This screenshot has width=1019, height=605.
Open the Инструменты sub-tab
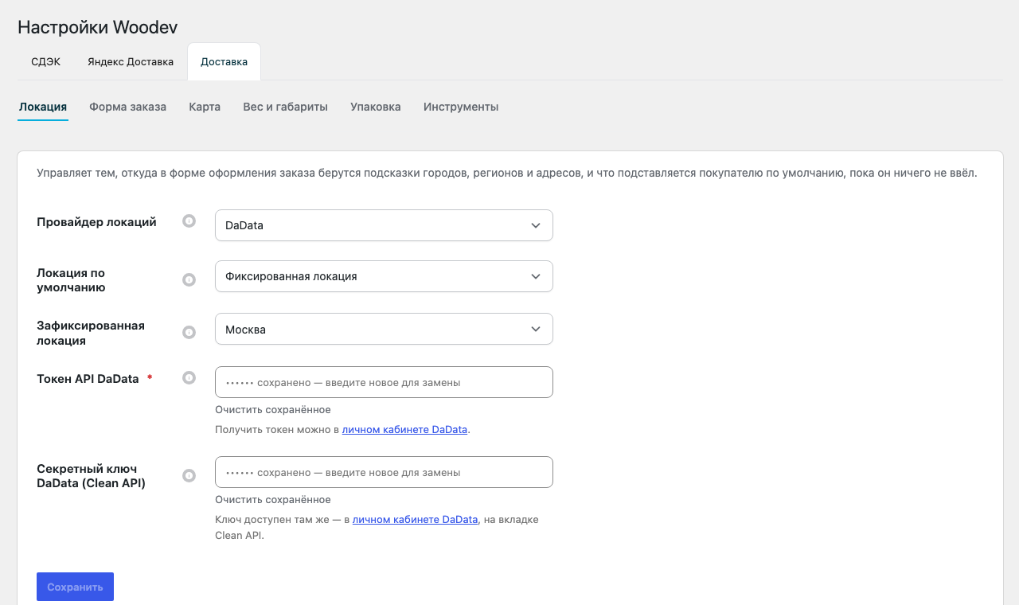(461, 107)
